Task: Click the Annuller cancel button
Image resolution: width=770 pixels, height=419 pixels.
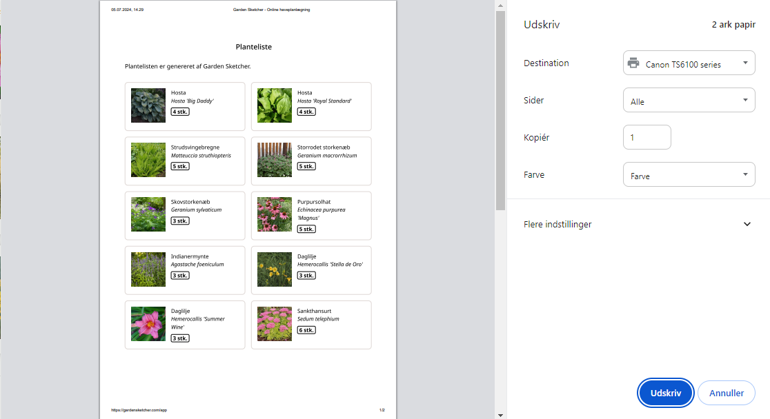Action: [x=727, y=393]
